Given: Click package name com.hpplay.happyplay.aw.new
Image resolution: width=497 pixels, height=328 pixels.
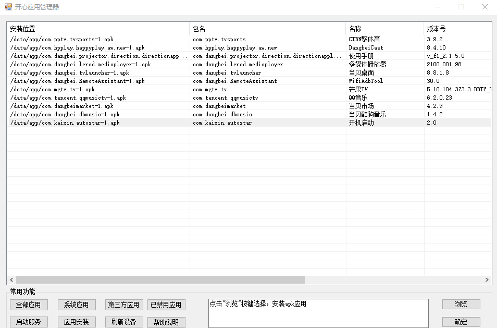Looking at the screenshot, I should coord(235,47).
